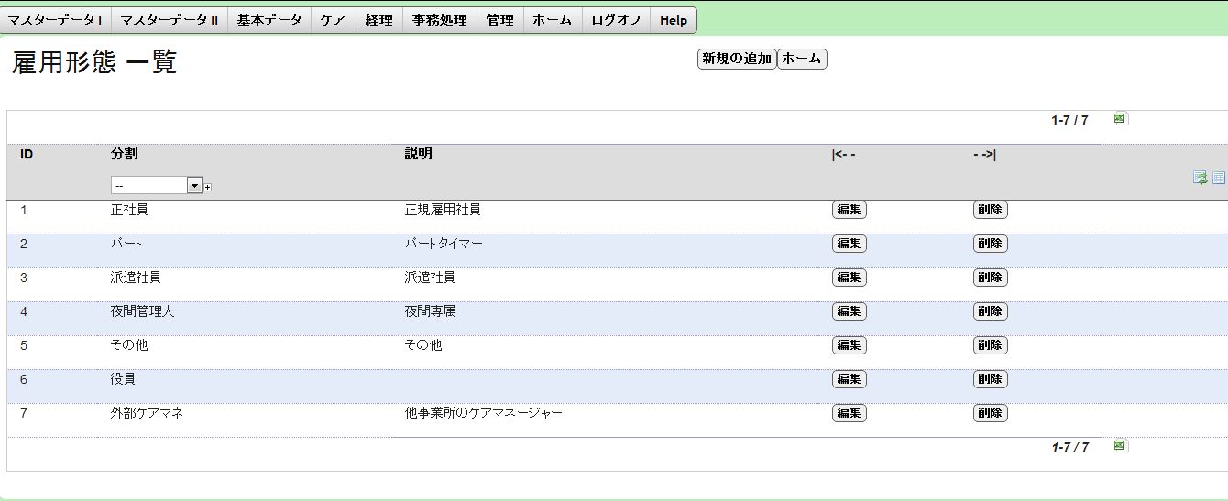Click the table refresh icon with green arrows

click(x=1200, y=178)
